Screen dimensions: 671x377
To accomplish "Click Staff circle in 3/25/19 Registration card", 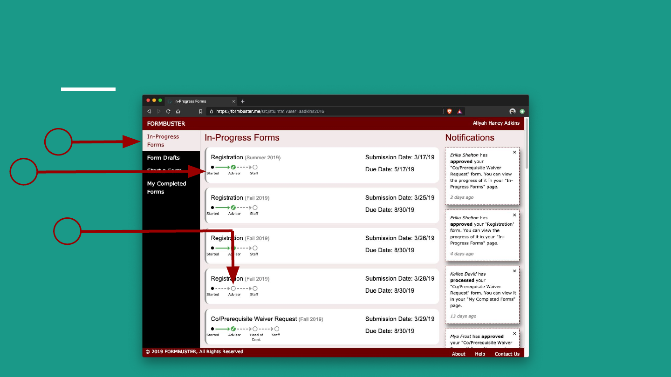I will pos(255,208).
